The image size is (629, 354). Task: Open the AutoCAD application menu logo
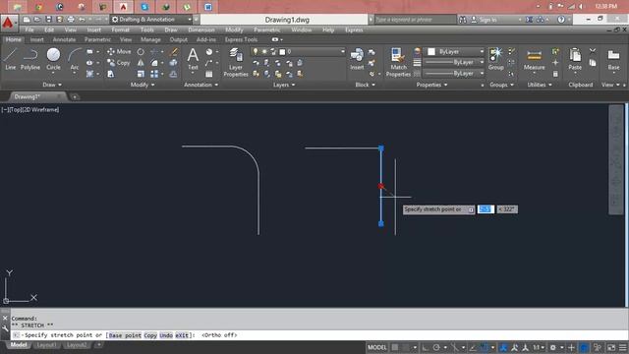point(8,23)
